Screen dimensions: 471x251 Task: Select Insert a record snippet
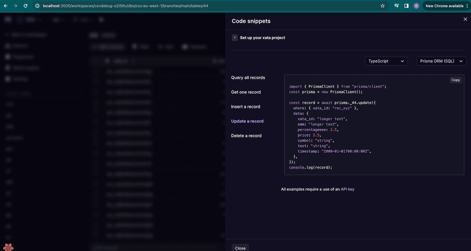tap(246, 107)
